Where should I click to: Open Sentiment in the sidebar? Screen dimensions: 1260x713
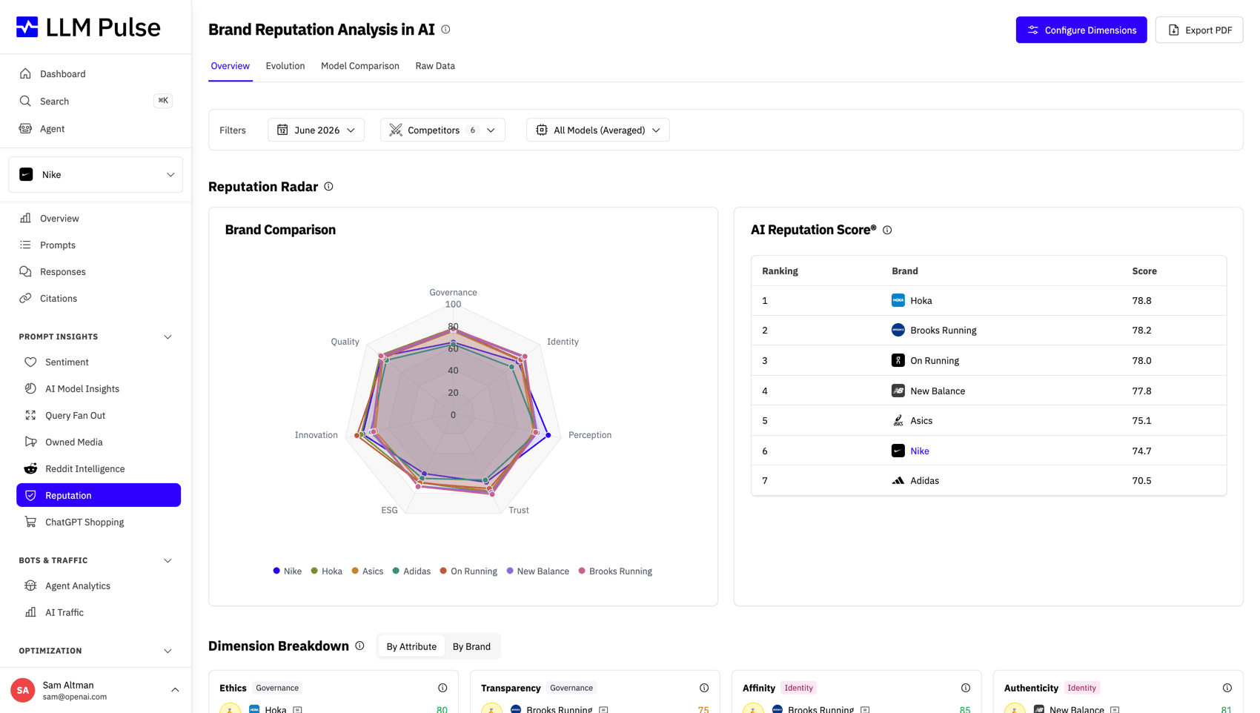(x=99, y=362)
